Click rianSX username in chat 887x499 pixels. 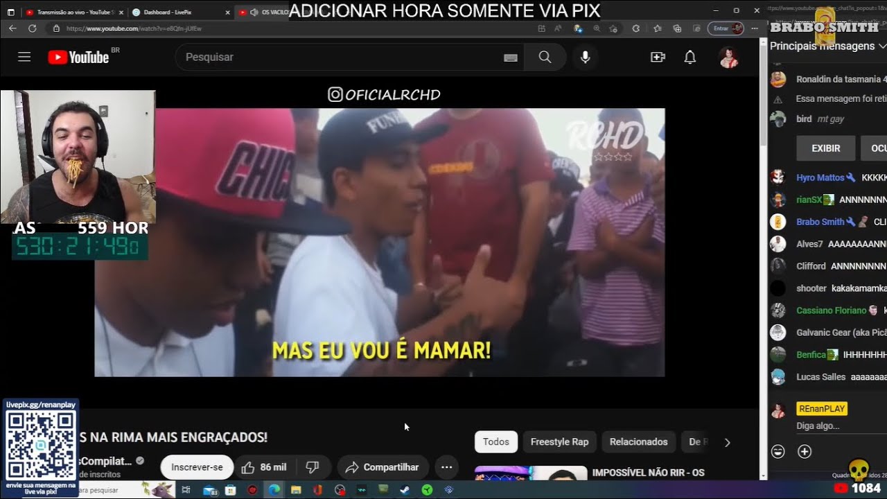click(x=809, y=200)
